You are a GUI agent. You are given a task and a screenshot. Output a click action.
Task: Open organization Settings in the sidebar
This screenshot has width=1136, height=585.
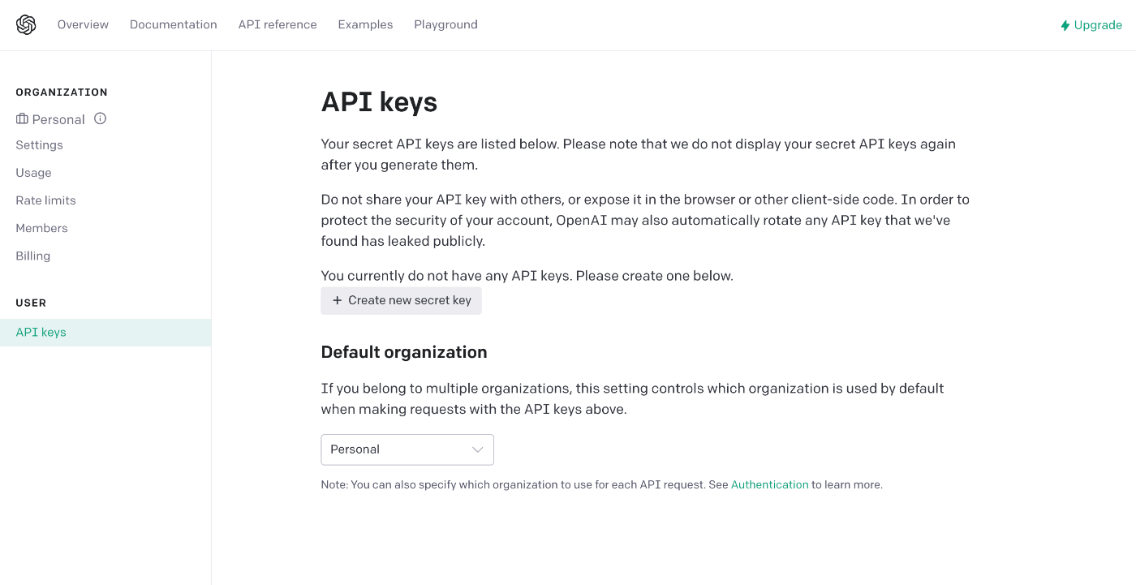click(x=40, y=145)
